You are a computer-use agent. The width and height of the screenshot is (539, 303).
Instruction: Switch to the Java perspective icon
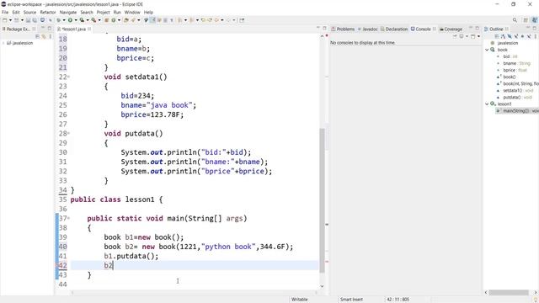[x=535, y=20]
